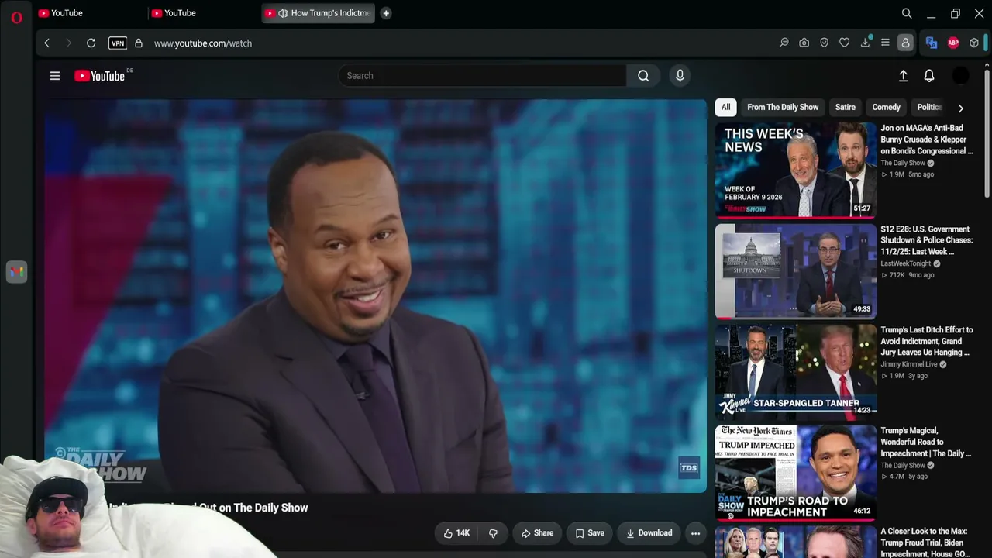Open the translate extension

[932, 43]
